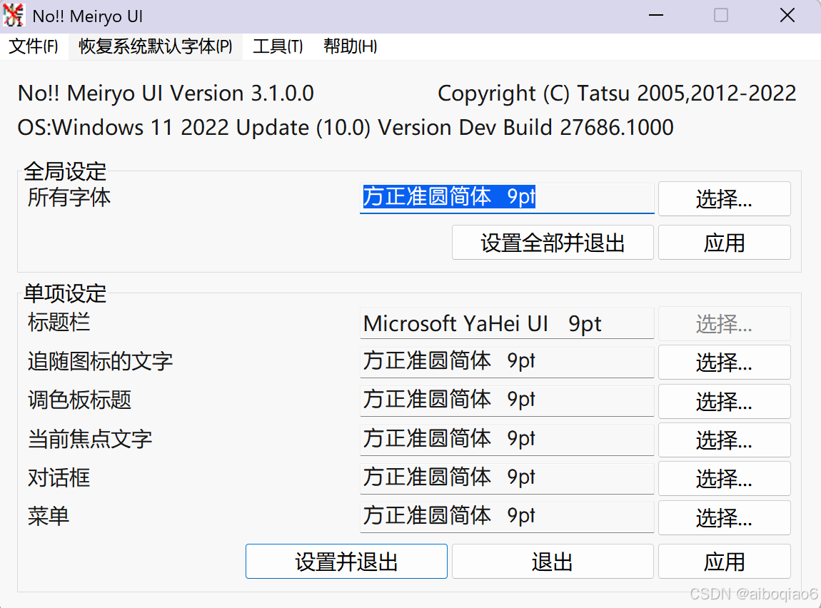
Task: Click the 追随图标的文字 font field
Action: point(507,362)
